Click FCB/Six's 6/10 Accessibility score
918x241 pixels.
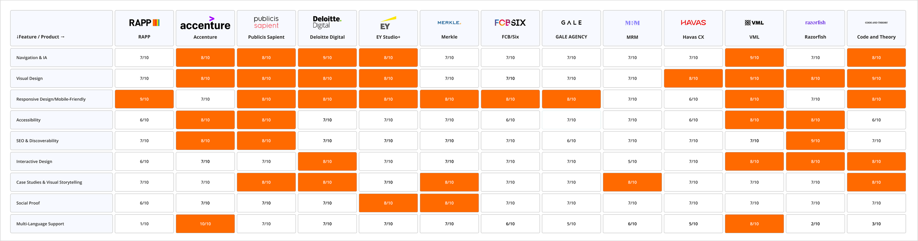pyautogui.click(x=510, y=120)
